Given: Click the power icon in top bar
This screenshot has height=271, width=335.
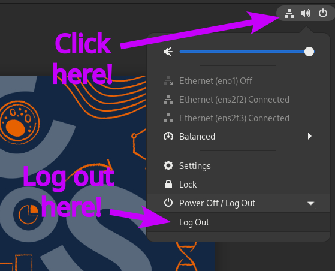Looking at the screenshot, I should (x=323, y=13).
